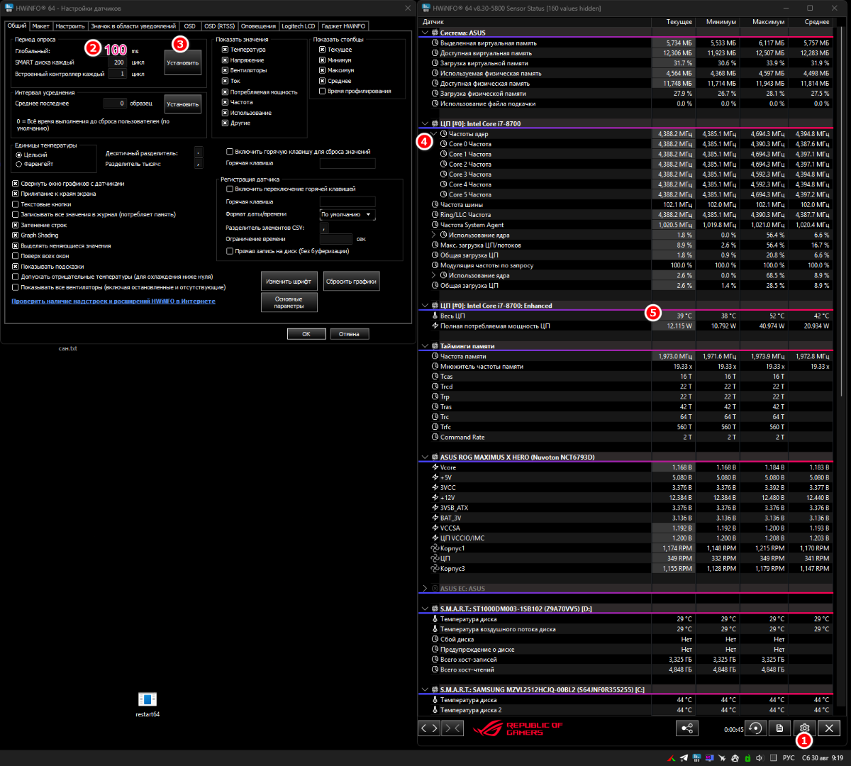This screenshot has height=766, width=851.
Task: Click the icon beside Command Rate
Action: (x=435, y=438)
